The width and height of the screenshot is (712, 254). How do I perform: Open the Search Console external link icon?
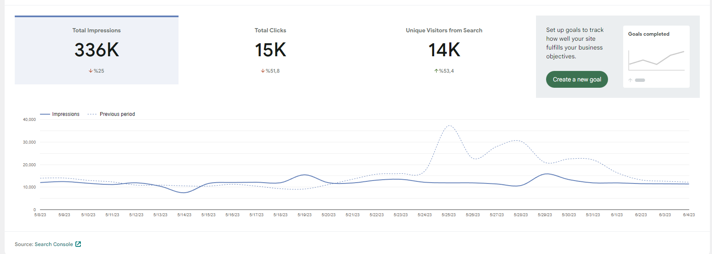[78, 244]
